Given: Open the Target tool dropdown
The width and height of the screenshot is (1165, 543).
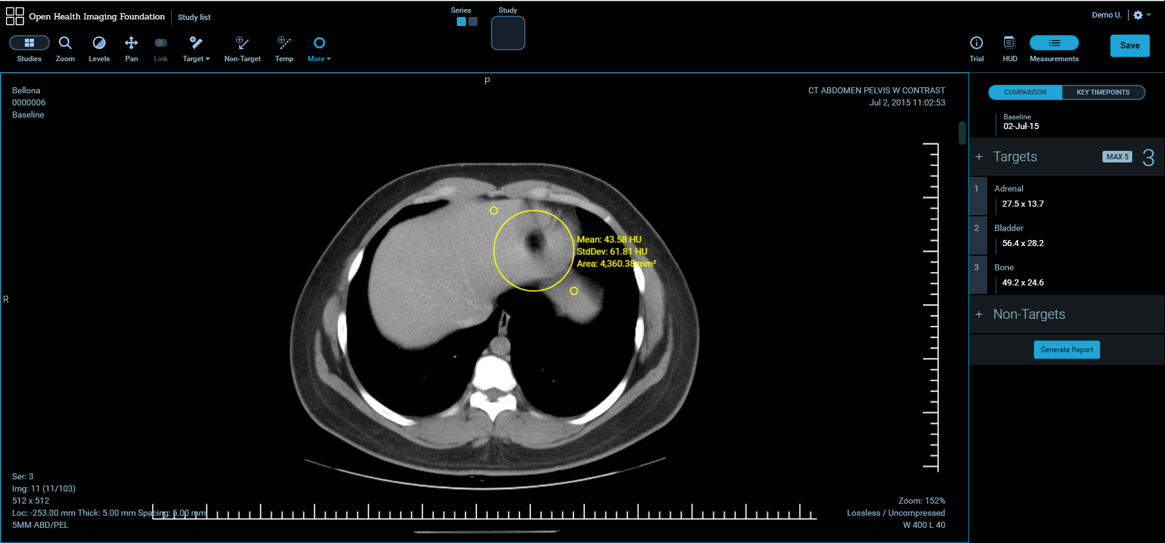Looking at the screenshot, I should pyautogui.click(x=196, y=48).
